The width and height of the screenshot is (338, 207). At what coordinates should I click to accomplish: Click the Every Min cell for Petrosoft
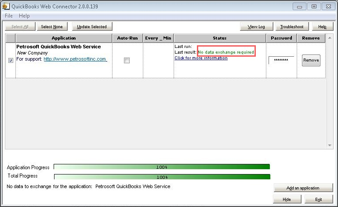click(158, 60)
